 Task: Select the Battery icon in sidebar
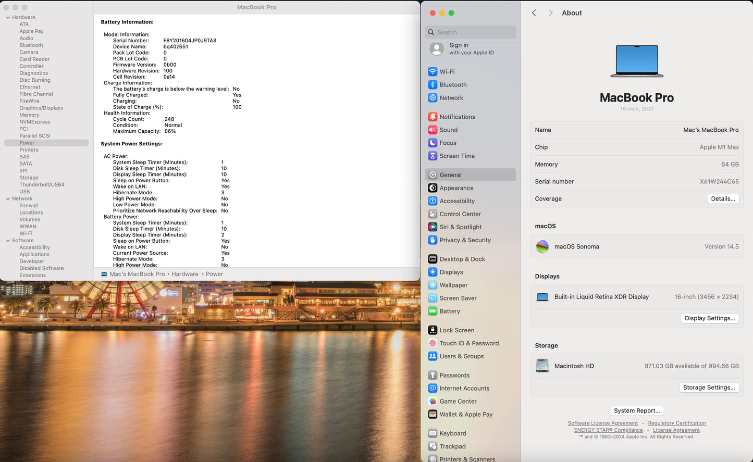coord(433,311)
